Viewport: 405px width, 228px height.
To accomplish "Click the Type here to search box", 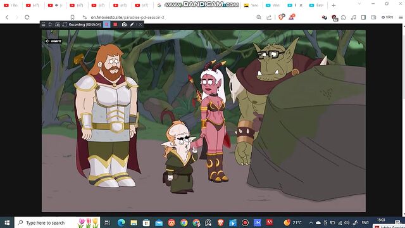I will [57, 222].
